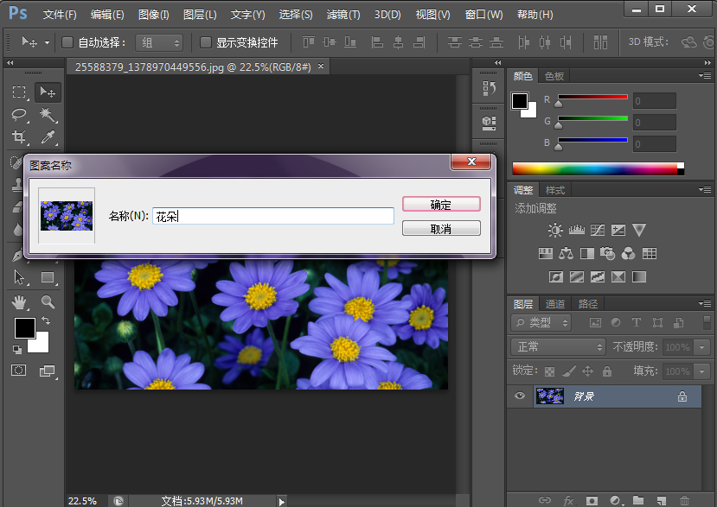Screen dimensions: 717x507
Task: Add a Gradient Map adjustment
Action: click(639, 276)
